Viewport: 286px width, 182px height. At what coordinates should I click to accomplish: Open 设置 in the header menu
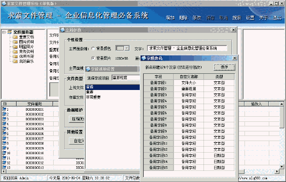point(250,18)
